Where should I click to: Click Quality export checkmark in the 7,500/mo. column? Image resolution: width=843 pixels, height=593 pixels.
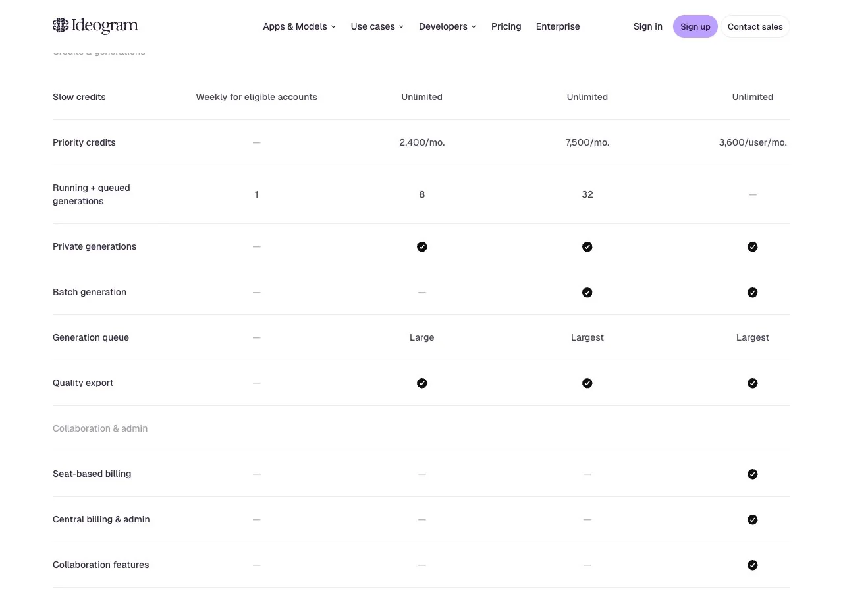coord(587,383)
